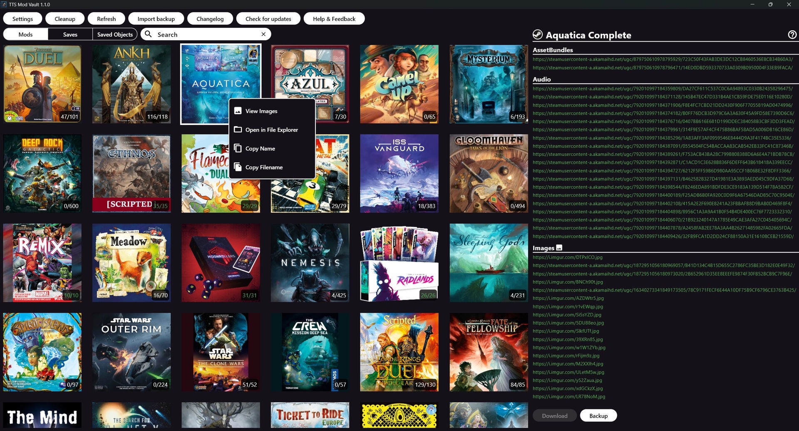Click the Steam icon beside Aquatica Complete
The height and width of the screenshot is (431, 799).
click(538, 35)
